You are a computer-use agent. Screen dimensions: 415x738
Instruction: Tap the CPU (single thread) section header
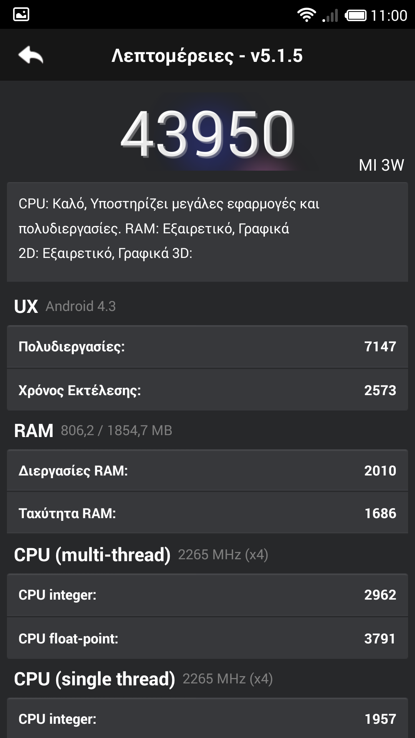[x=143, y=679]
